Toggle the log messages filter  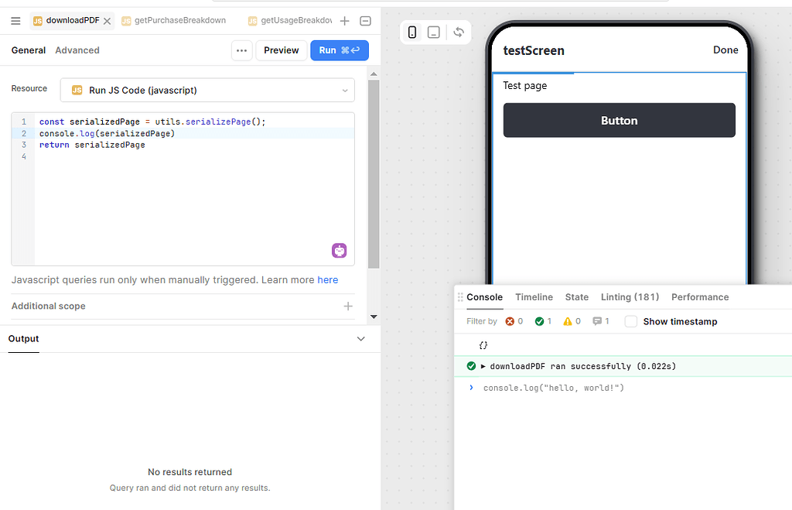(x=599, y=321)
